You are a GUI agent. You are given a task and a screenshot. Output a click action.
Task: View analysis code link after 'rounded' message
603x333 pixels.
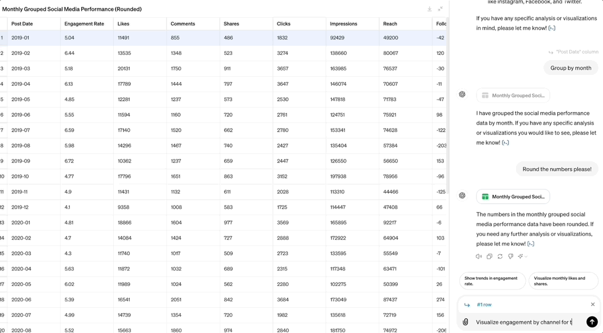[531, 244]
